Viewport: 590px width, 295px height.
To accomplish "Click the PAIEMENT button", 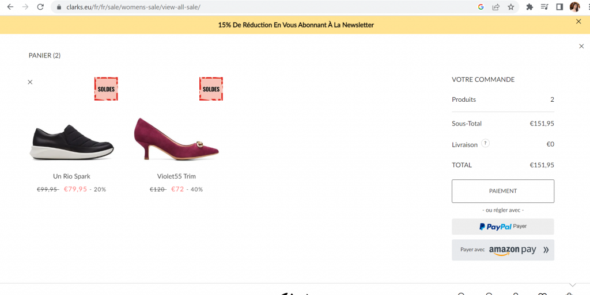I will (502, 191).
